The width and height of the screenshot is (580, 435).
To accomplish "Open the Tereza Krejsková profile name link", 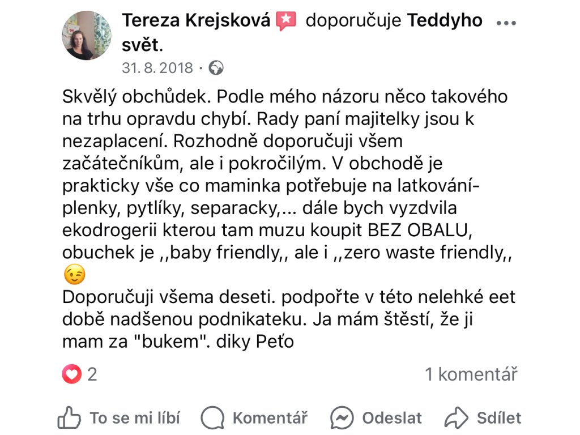I will (x=197, y=21).
